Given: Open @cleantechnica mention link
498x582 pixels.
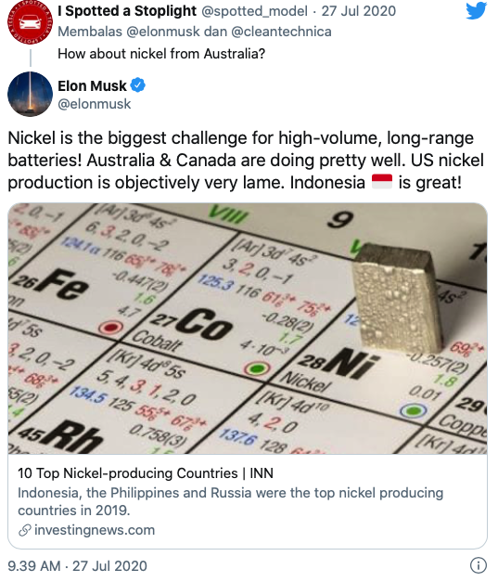Looking at the screenshot, I should pyautogui.click(x=281, y=32).
